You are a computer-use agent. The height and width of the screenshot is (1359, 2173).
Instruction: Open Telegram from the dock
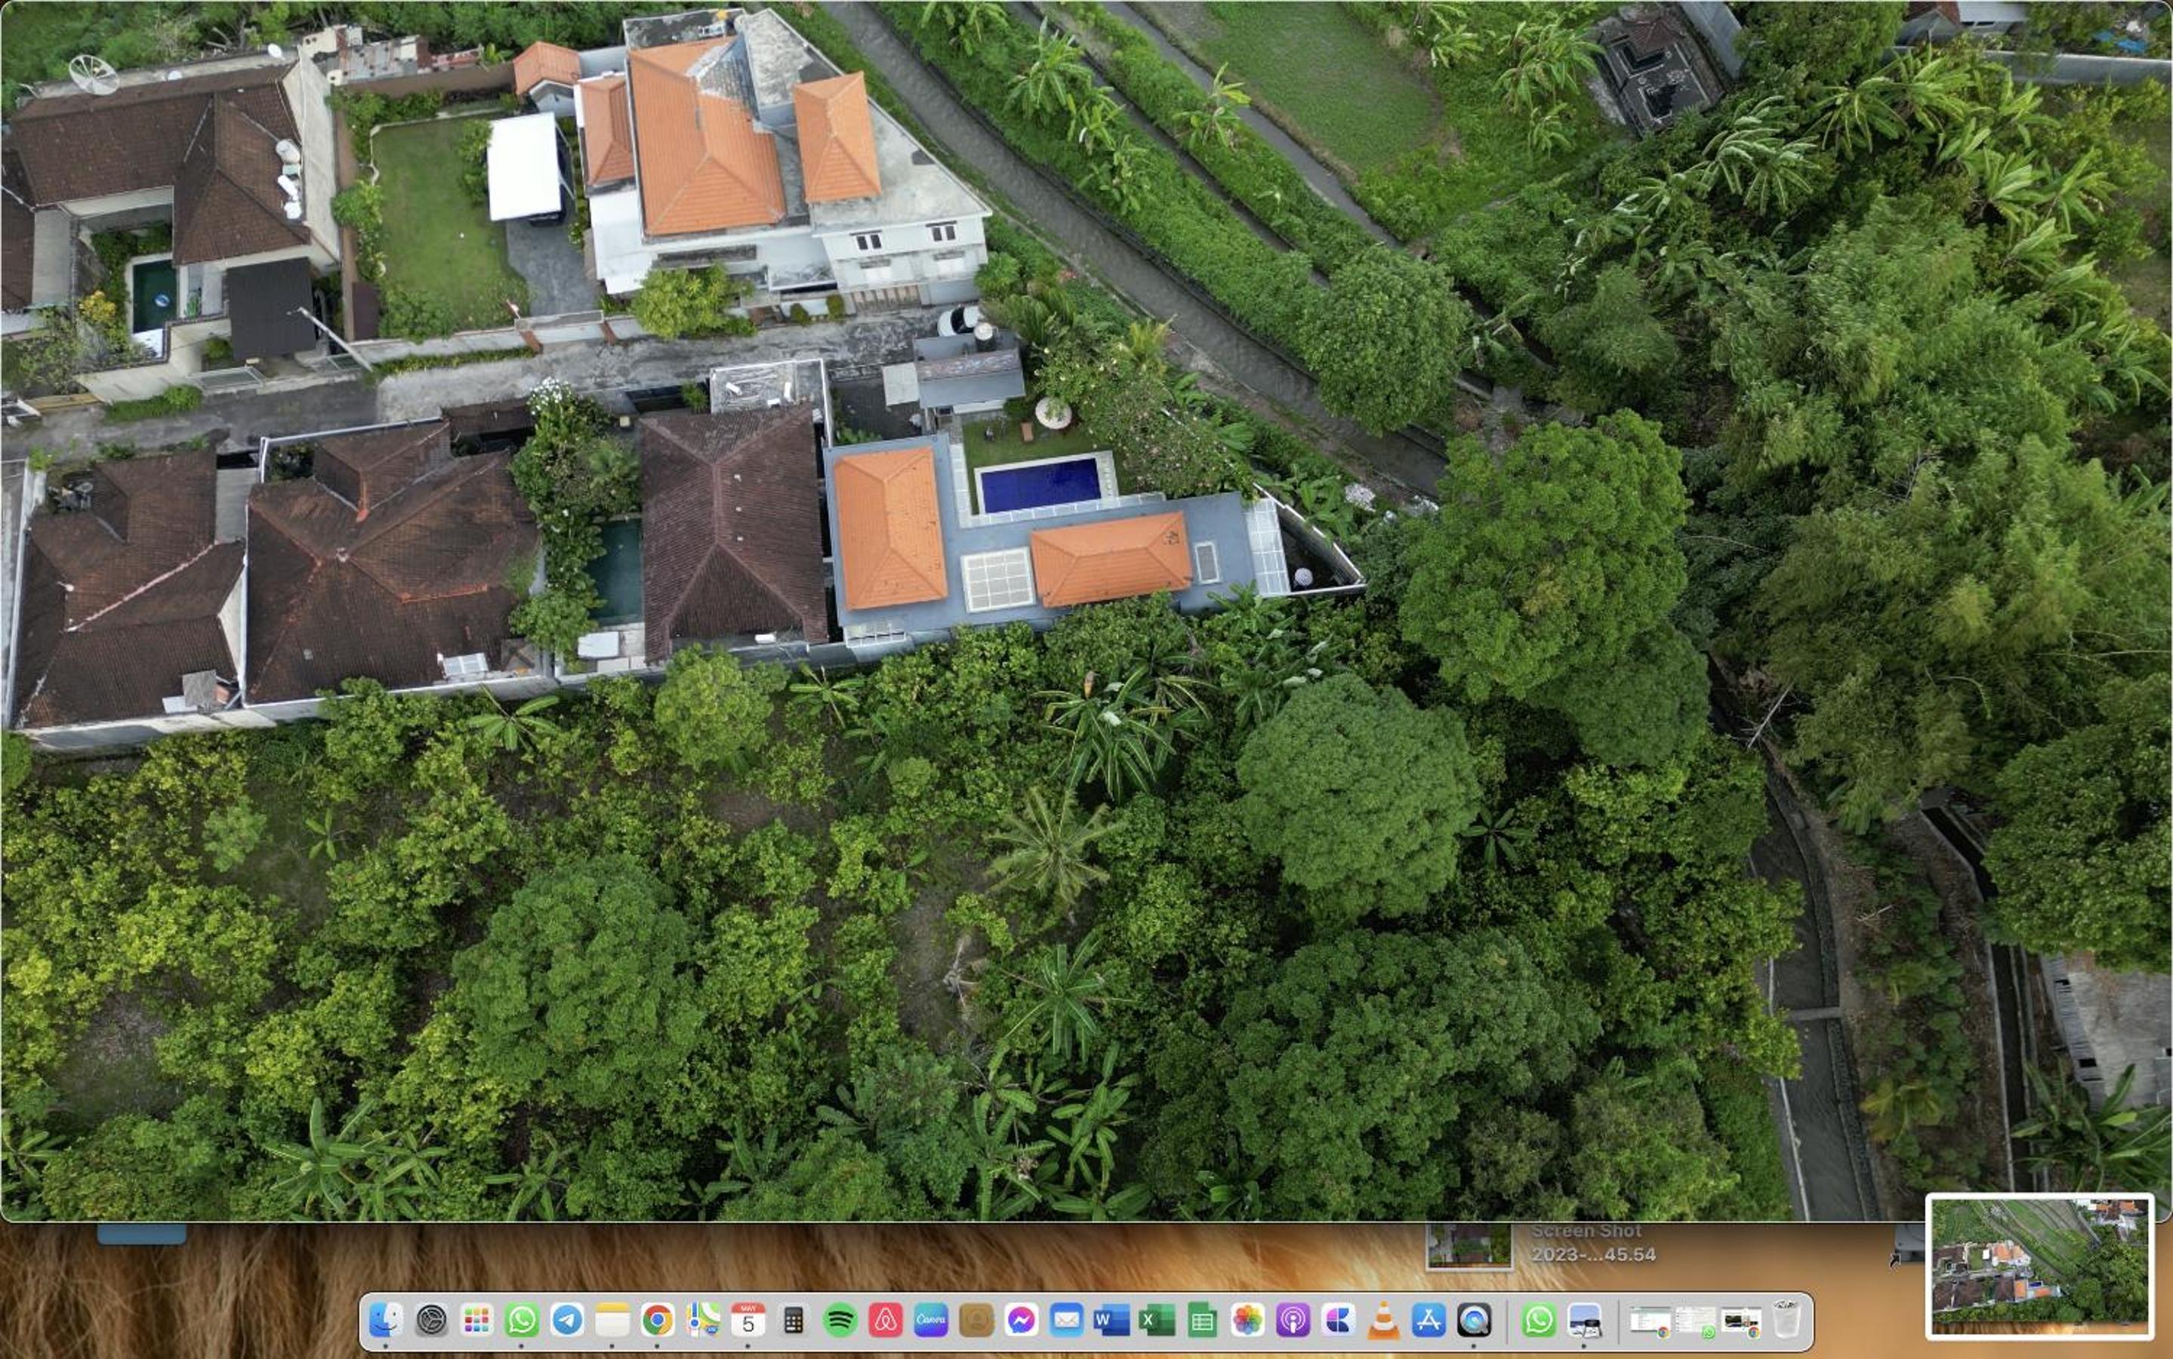(568, 1320)
